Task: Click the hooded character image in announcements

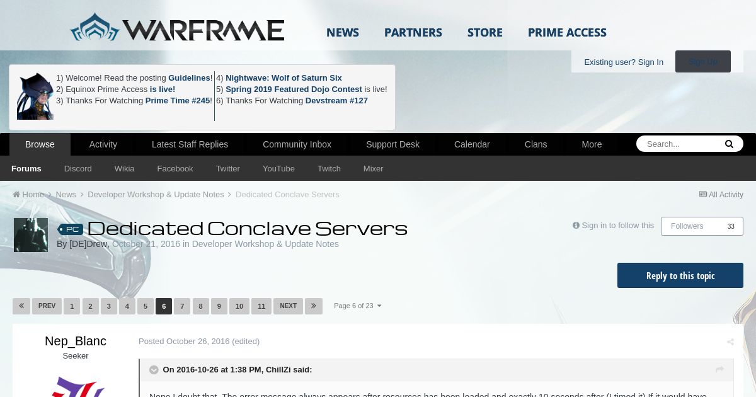Action: pyautogui.click(x=35, y=96)
